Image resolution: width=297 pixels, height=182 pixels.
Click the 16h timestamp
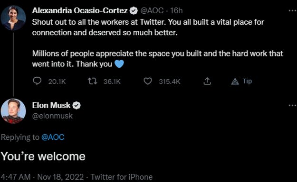(x=176, y=10)
